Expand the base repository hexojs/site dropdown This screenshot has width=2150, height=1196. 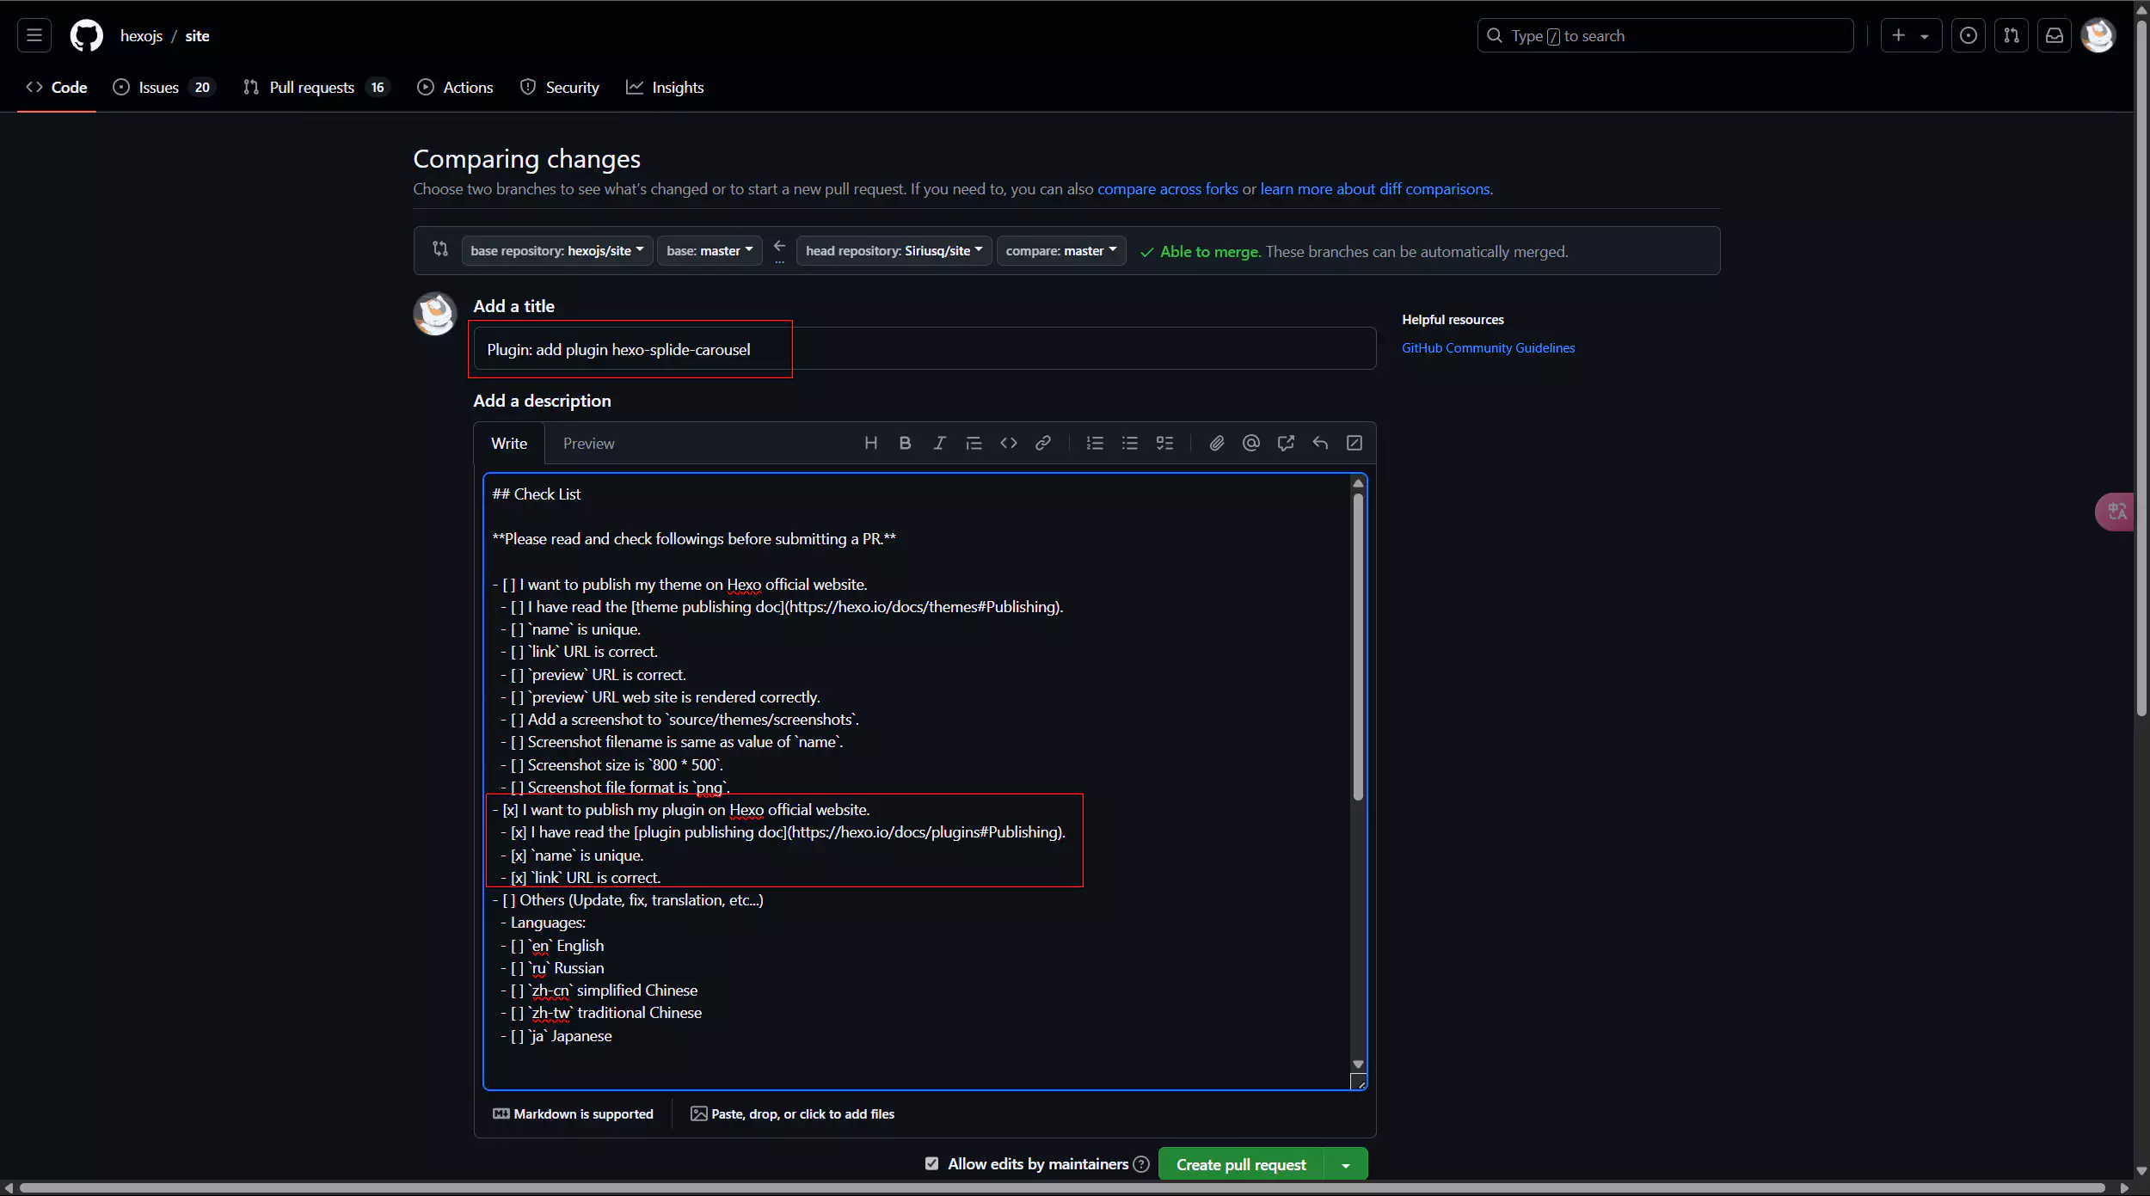tap(556, 250)
